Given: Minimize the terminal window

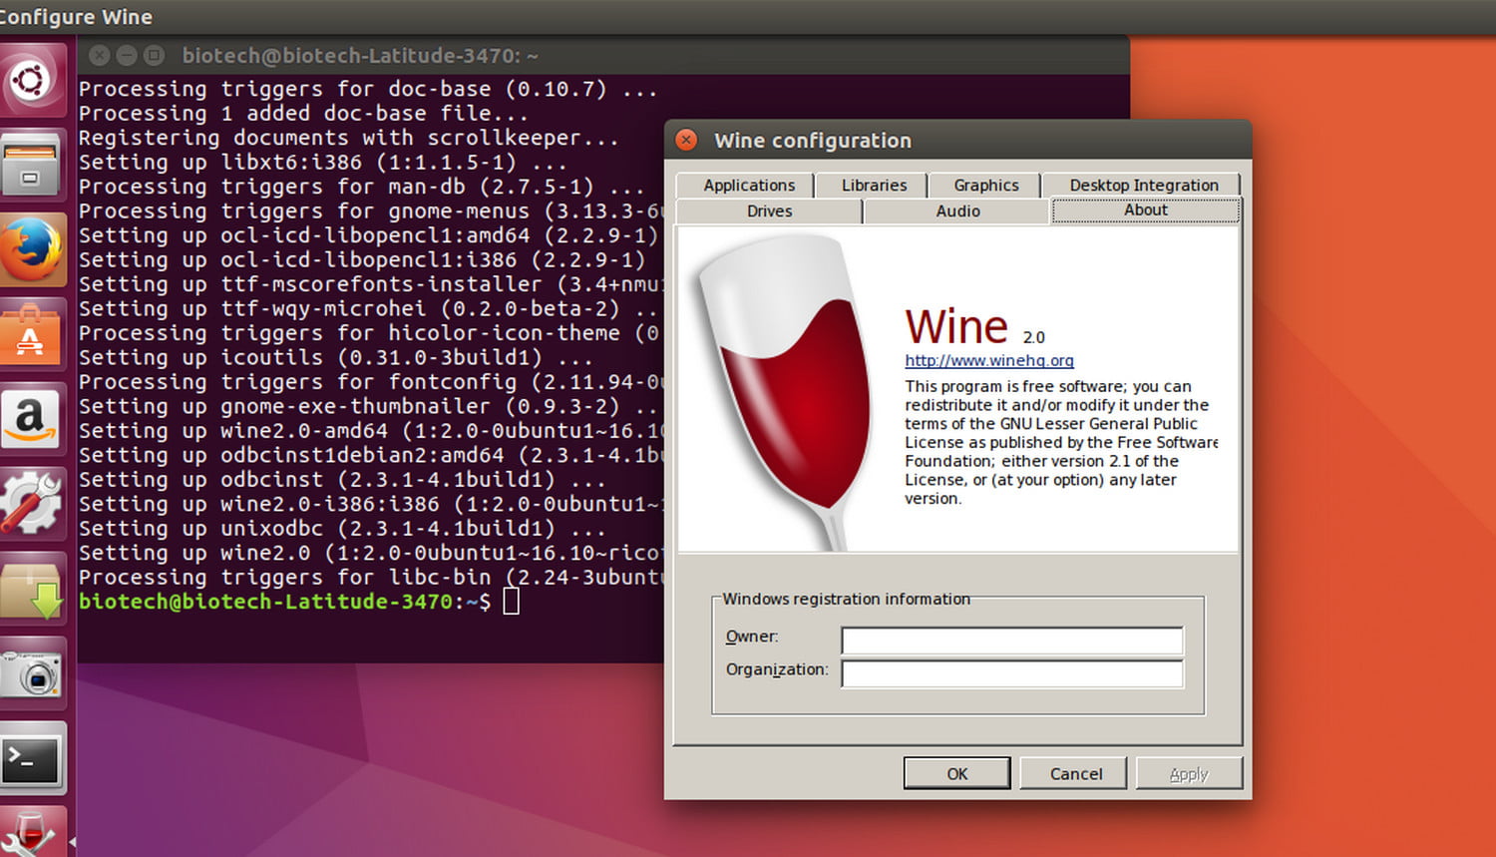Looking at the screenshot, I should coord(127,56).
